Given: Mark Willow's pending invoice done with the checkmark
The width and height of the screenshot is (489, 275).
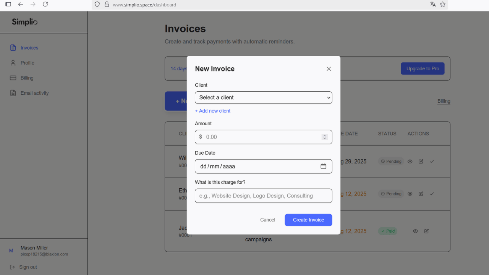Looking at the screenshot, I should point(432,161).
